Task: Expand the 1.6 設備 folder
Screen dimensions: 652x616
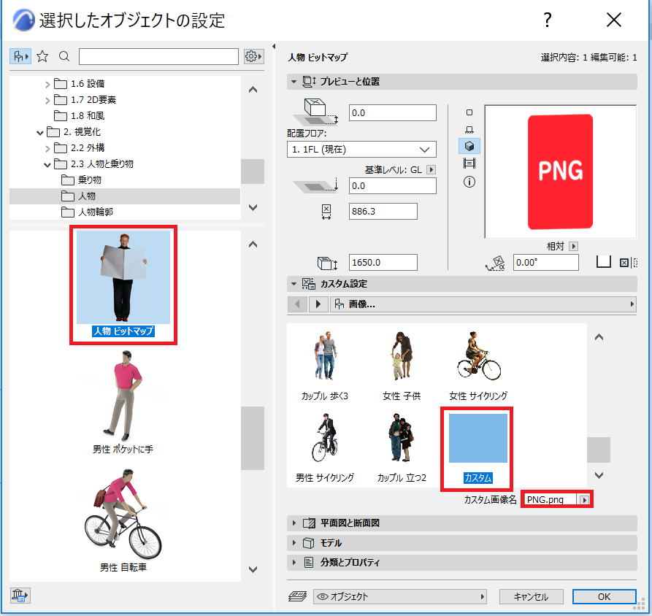Action: click(x=47, y=85)
